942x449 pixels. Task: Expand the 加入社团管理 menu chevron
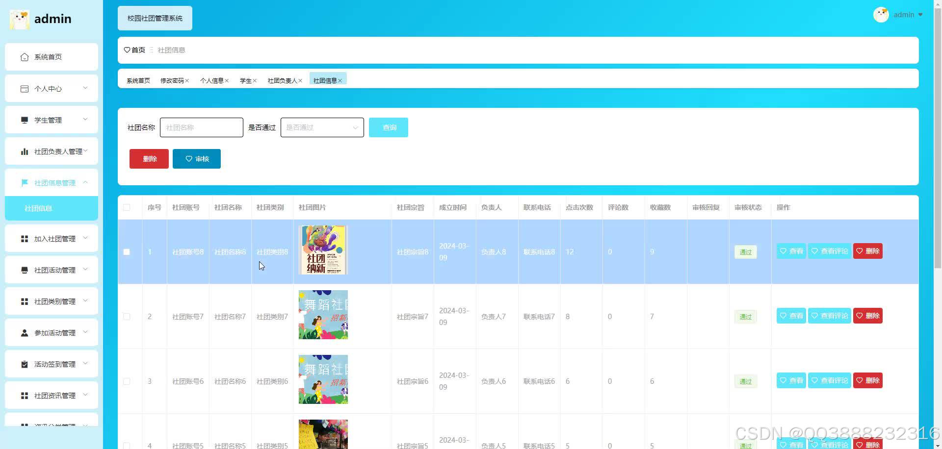coord(85,238)
